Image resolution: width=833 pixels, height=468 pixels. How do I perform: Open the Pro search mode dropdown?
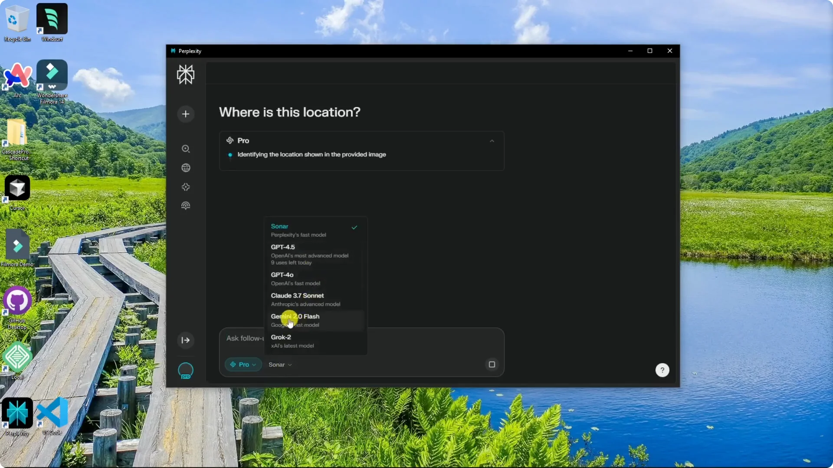[x=243, y=364]
